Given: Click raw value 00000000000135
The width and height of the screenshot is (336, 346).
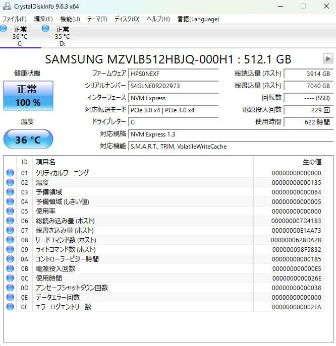Looking at the screenshot, I should (x=297, y=183).
